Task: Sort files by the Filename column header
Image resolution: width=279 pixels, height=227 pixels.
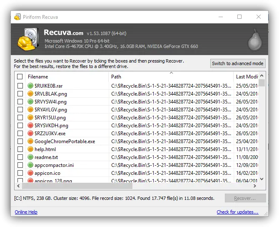Action: [67, 77]
